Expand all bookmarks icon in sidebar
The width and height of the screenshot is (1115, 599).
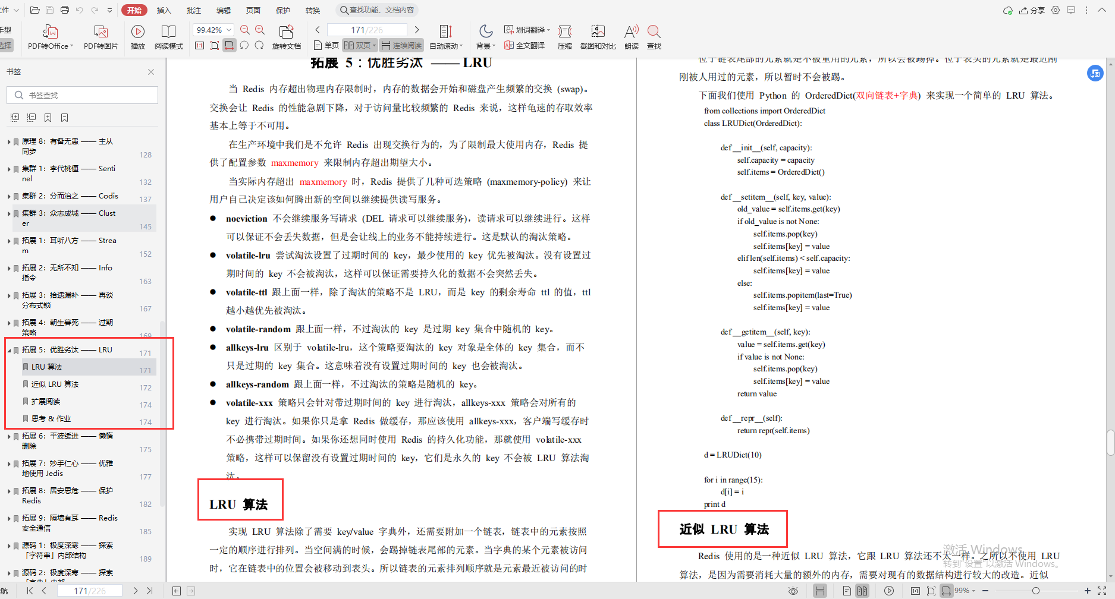click(x=15, y=118)
